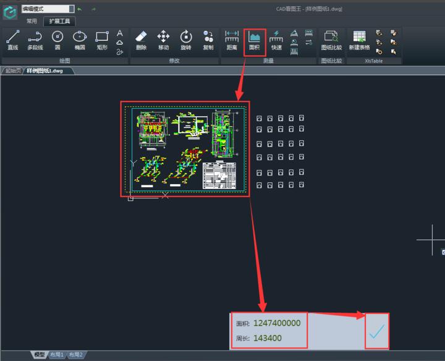Click the arc length measure icon
Screen dimensions: 445x361
(x=294, y=43)
